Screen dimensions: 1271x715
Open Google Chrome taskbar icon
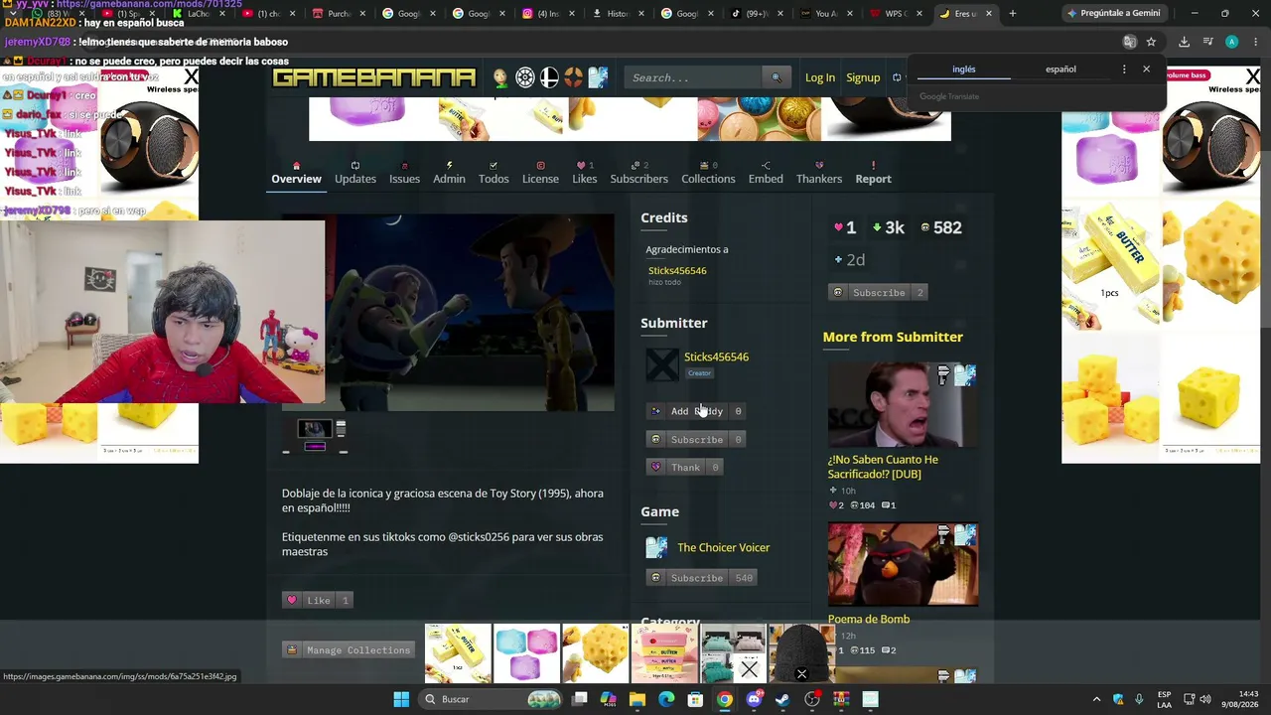click(x=725, y=699)
